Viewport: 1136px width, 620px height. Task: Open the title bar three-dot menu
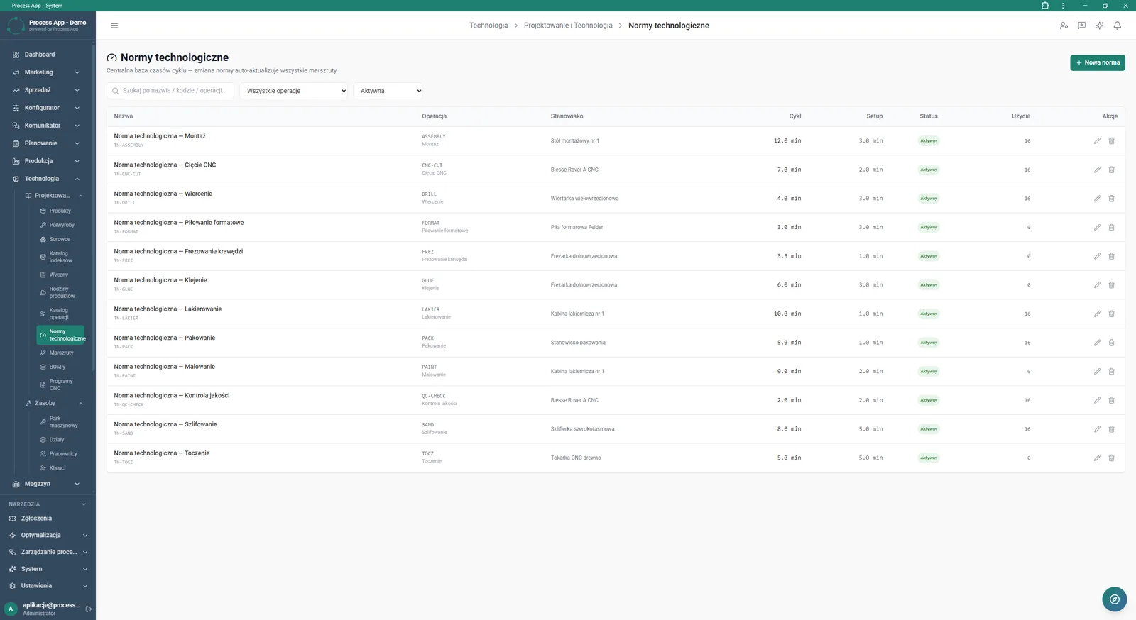pos(1063,6)
